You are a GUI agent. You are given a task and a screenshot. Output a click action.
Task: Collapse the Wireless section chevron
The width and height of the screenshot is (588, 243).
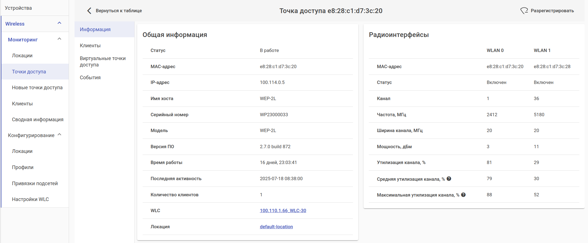(59, 23)
